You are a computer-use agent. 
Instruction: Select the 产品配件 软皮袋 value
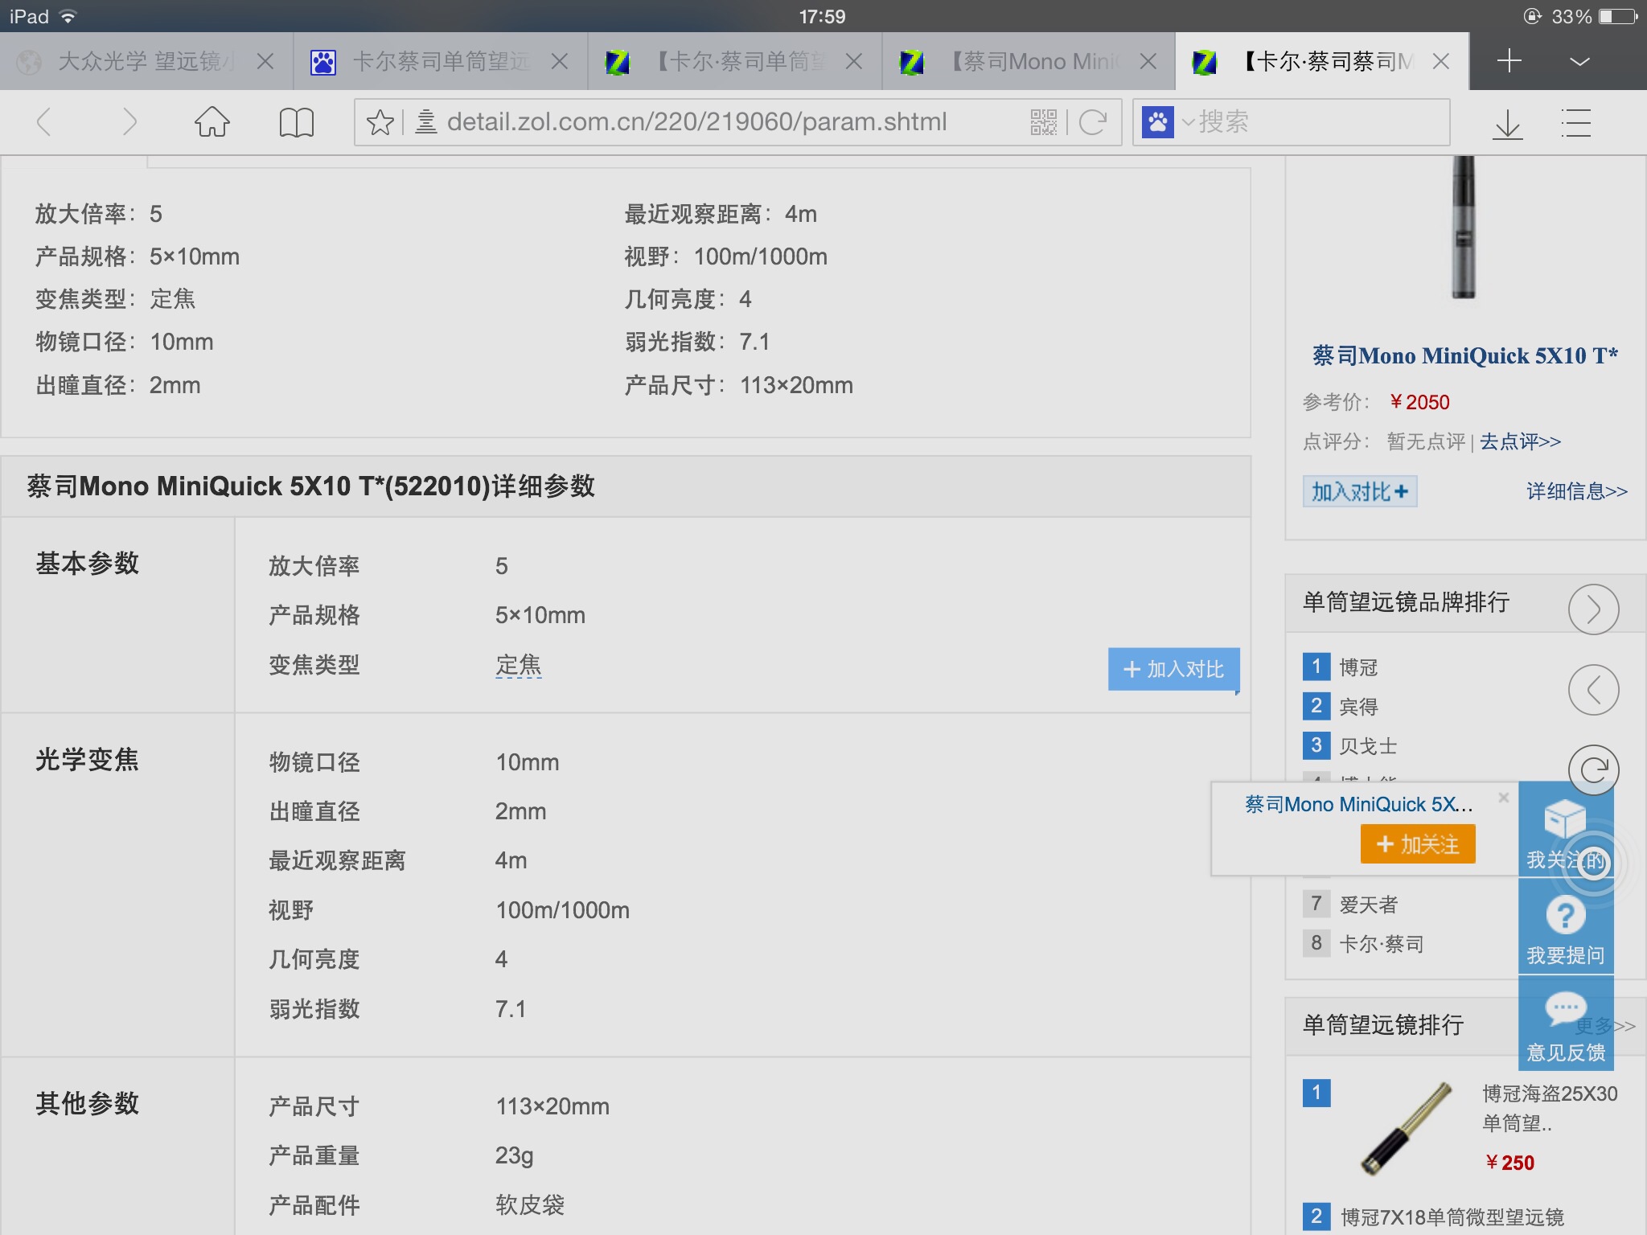(530, 1204)
